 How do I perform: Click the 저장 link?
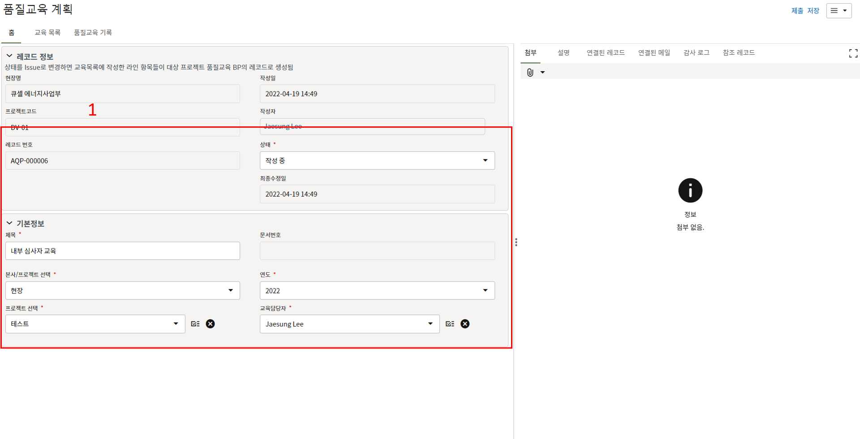[x=813, y=11]
